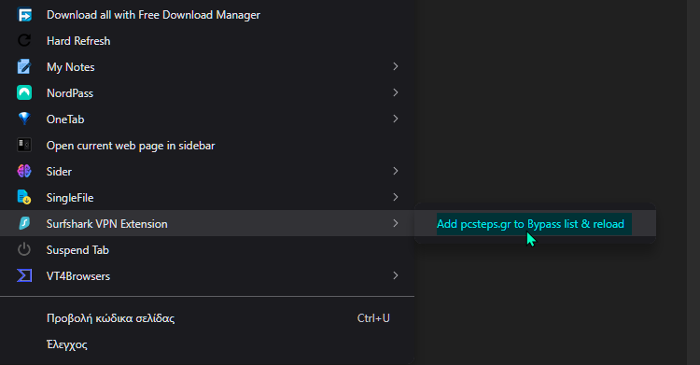Screen dimensions: 700x365
Task: Click the Hard Refresh circular arrow icon
Action: [x=24, y=41]
